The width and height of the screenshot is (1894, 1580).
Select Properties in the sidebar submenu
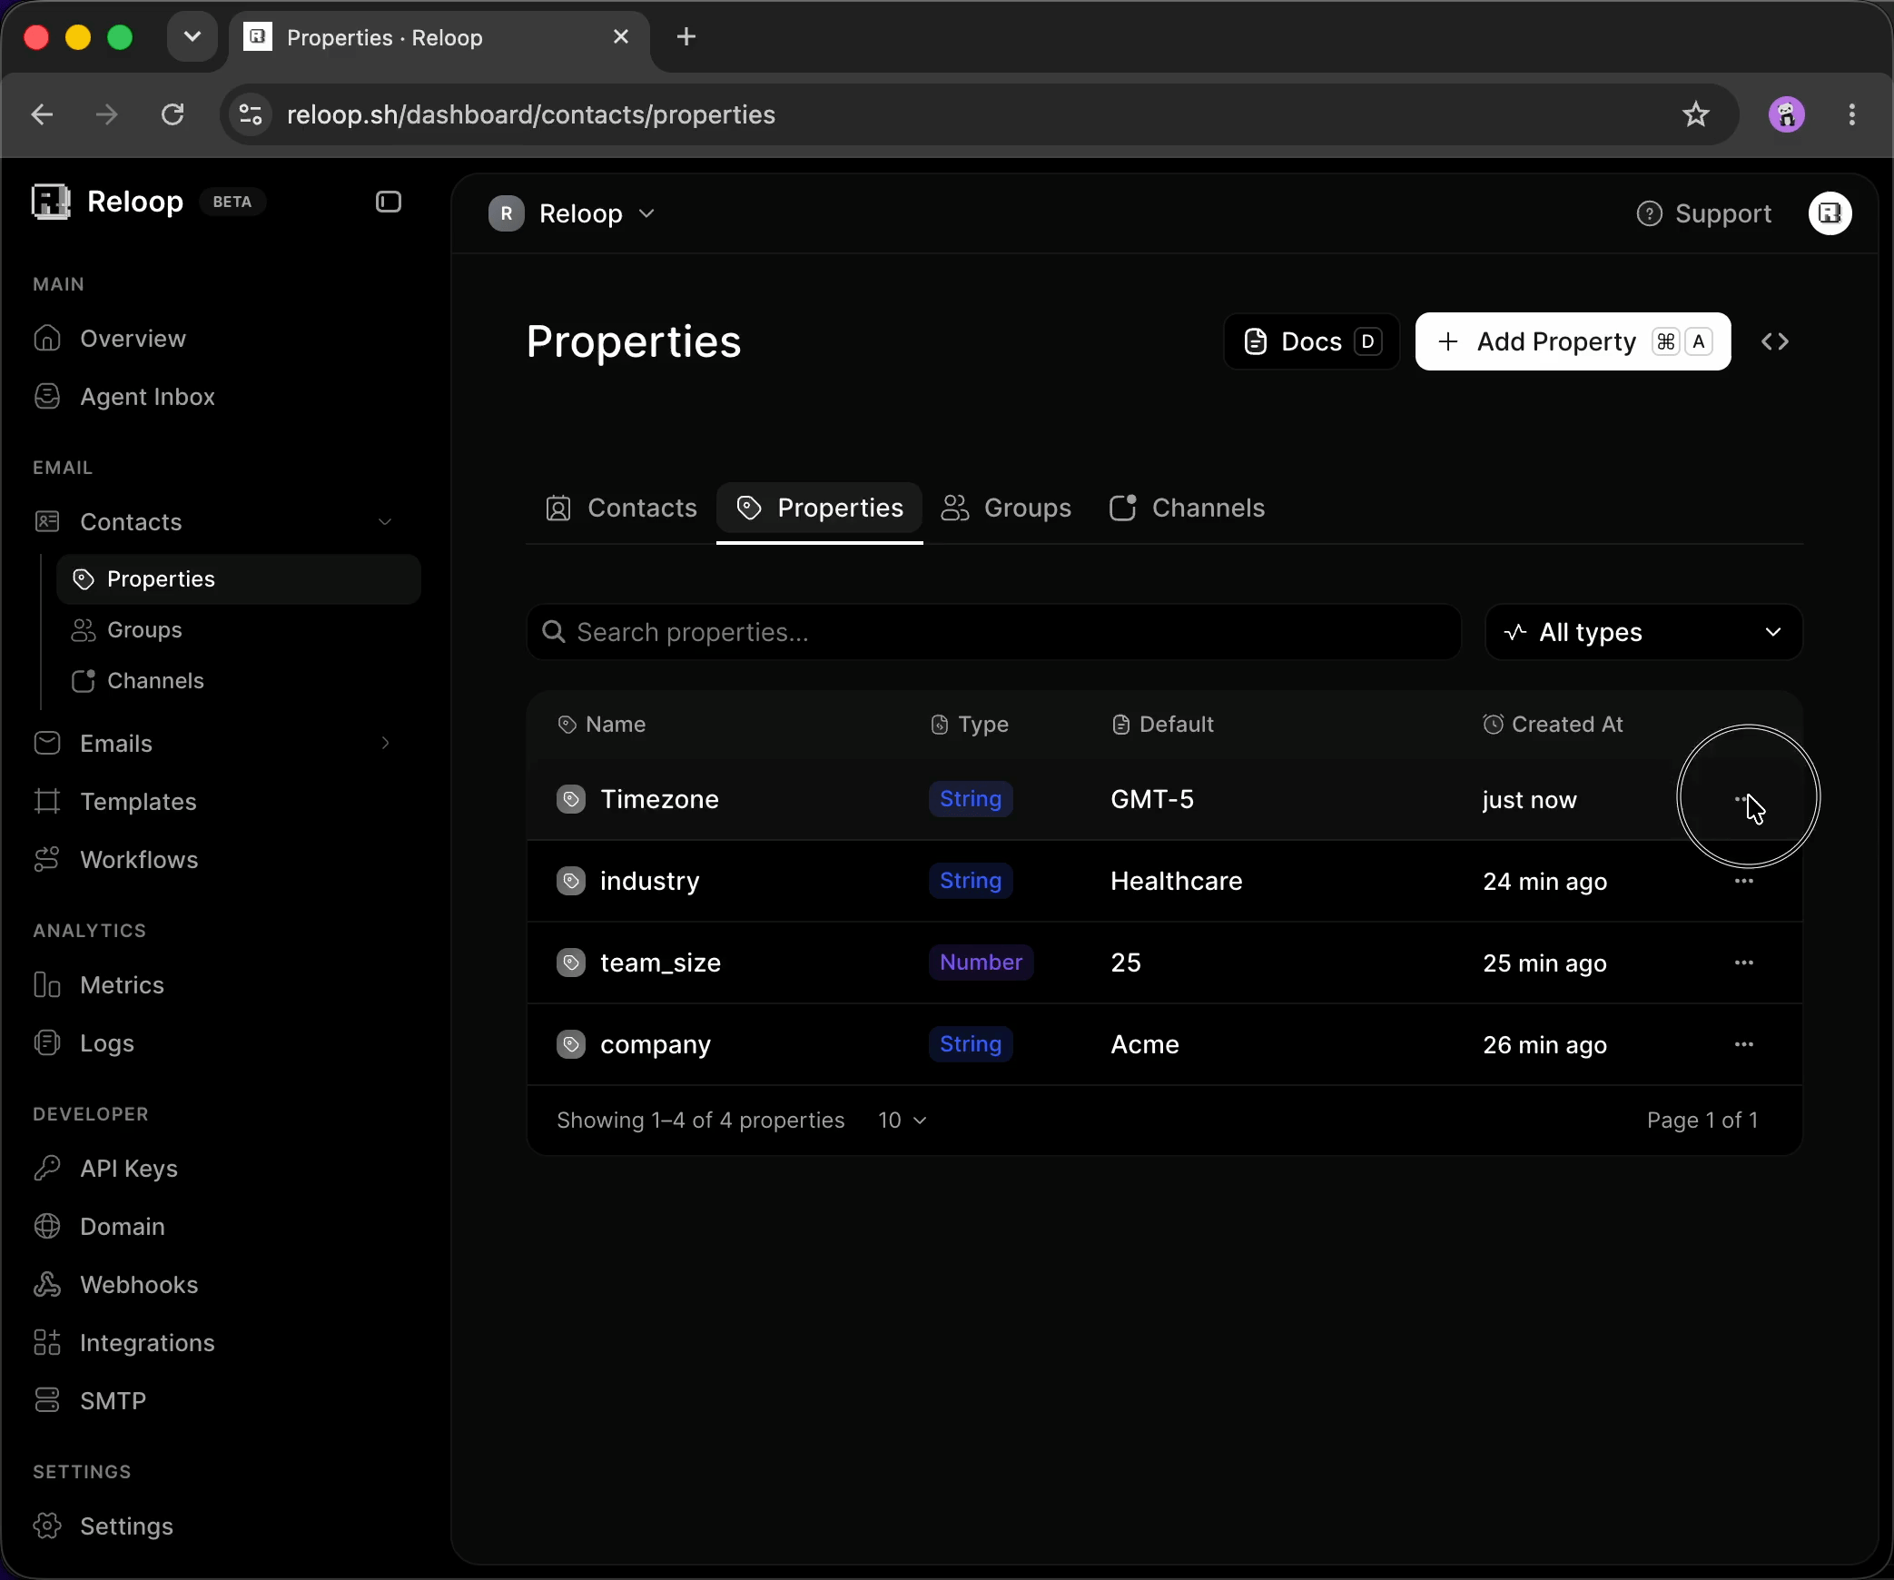[239, 579]
